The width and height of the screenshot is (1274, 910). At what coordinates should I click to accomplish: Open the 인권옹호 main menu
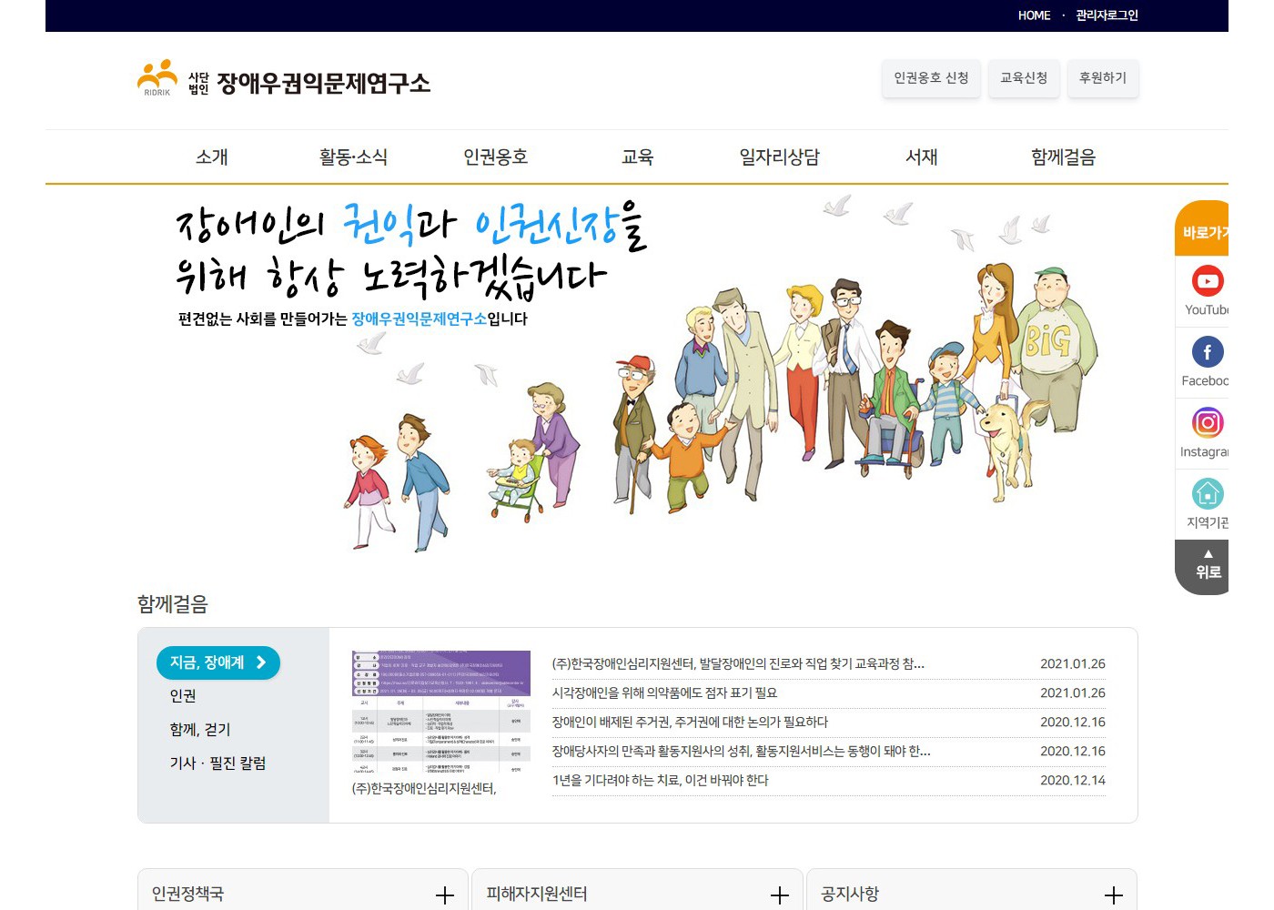tap(495, 157)
